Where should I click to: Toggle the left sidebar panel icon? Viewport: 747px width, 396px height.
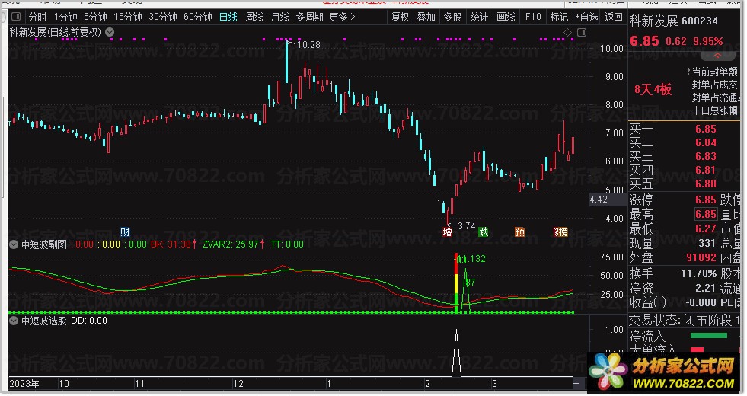point(16,18)
